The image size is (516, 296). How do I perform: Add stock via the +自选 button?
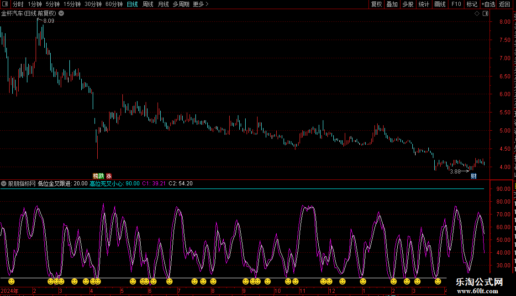pyautogui.click(x=488, y=4)
